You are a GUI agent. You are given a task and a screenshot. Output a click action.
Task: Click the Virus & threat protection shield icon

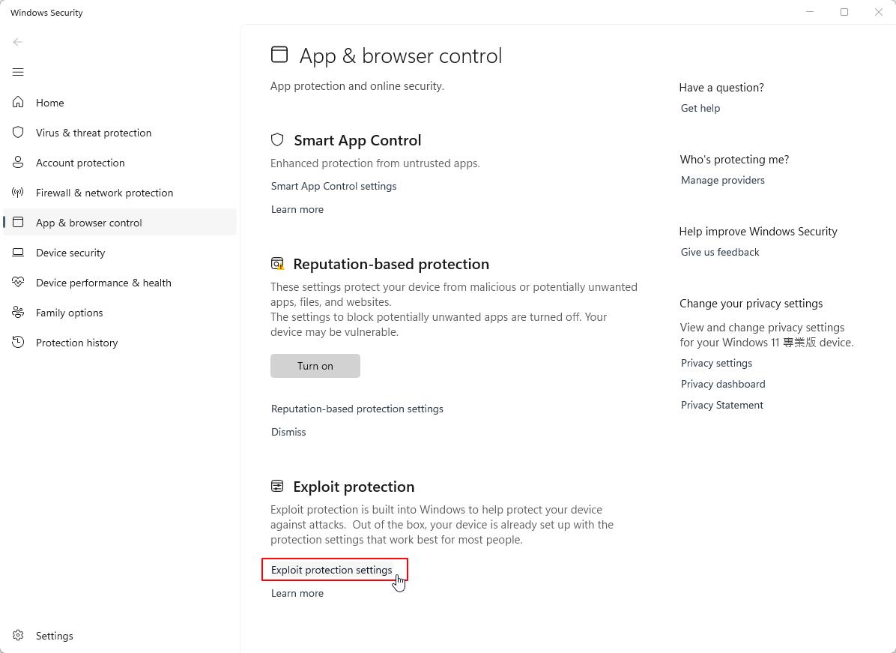[18, 133]
